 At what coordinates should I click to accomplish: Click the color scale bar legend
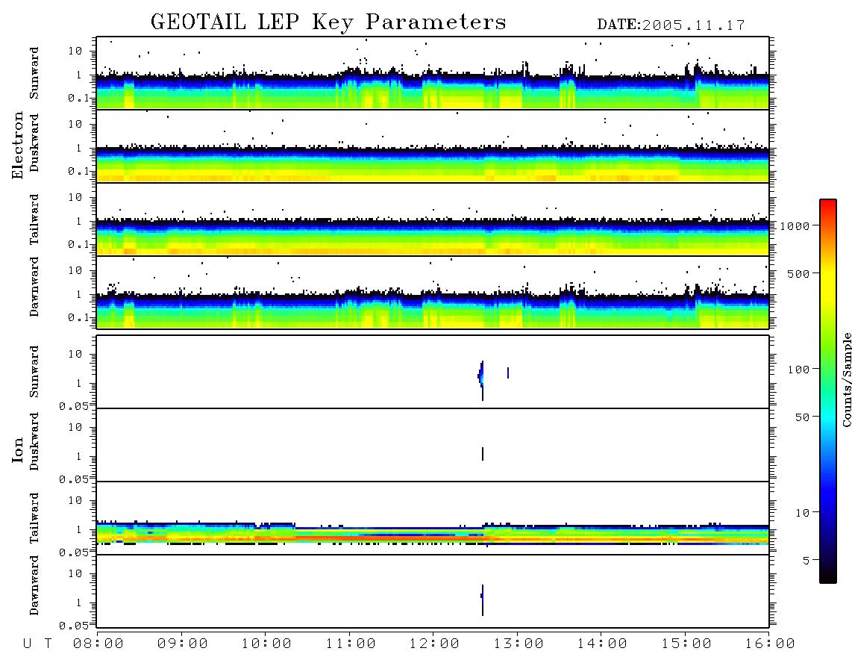click(827, 391)
